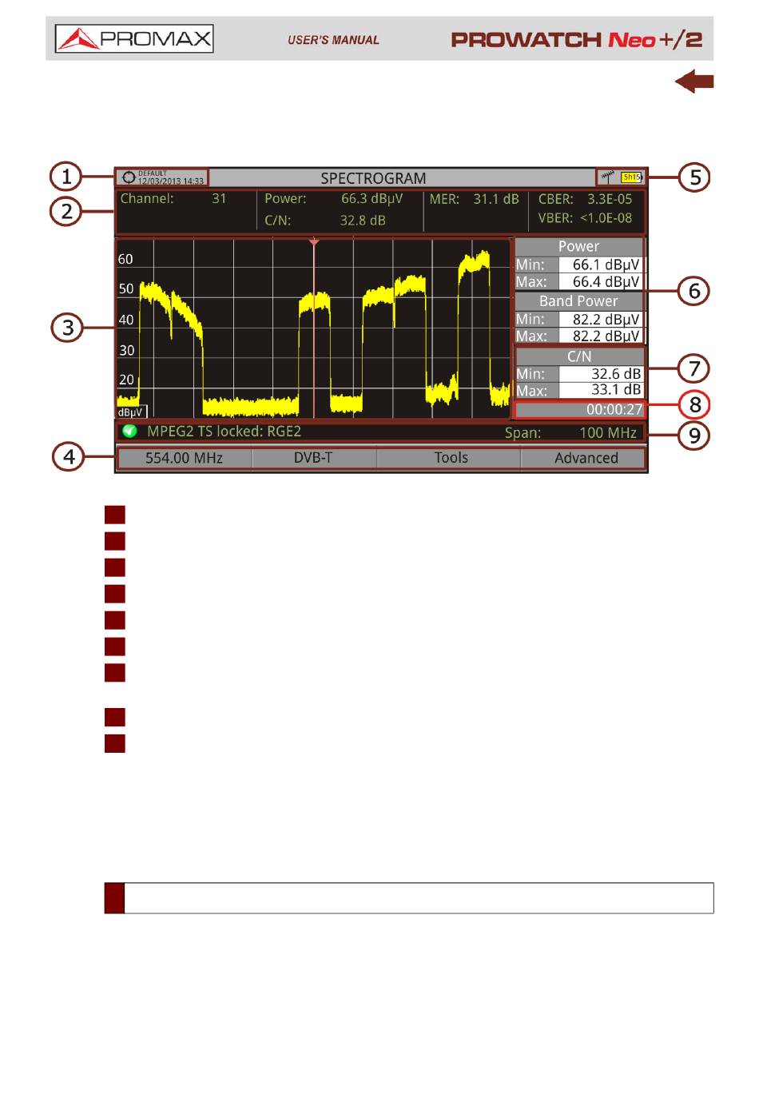
Task: Click the 20 level axis label
Action: click(126, 380)
